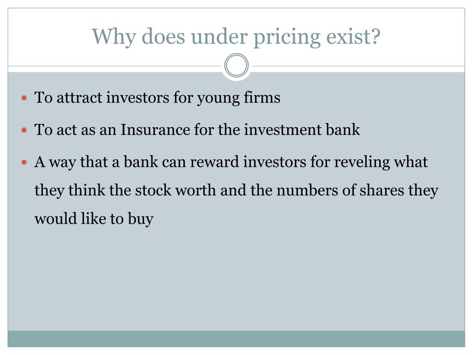
Task: Select the words 'young firms' in first bullet
Action: (x=239, y=98)
